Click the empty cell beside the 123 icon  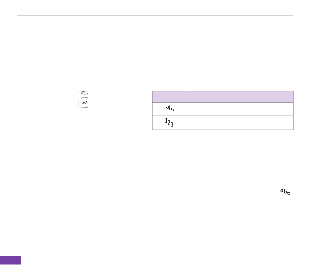click(x=241, y=123)
